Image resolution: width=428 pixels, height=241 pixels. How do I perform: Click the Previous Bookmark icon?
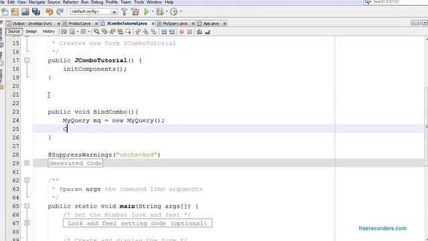pyautogui.click(x=138, y=31)
